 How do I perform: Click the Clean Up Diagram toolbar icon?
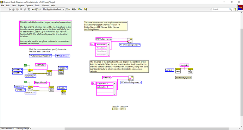pos(85,9)
